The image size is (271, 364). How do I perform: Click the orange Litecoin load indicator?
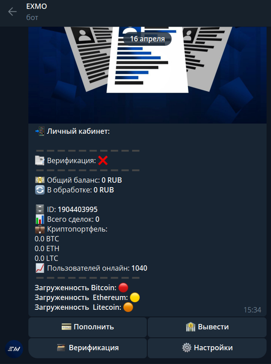128,308
